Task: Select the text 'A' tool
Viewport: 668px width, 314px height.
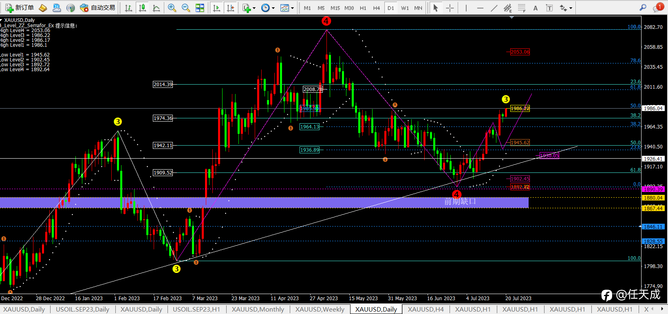Action: (536, 8)
